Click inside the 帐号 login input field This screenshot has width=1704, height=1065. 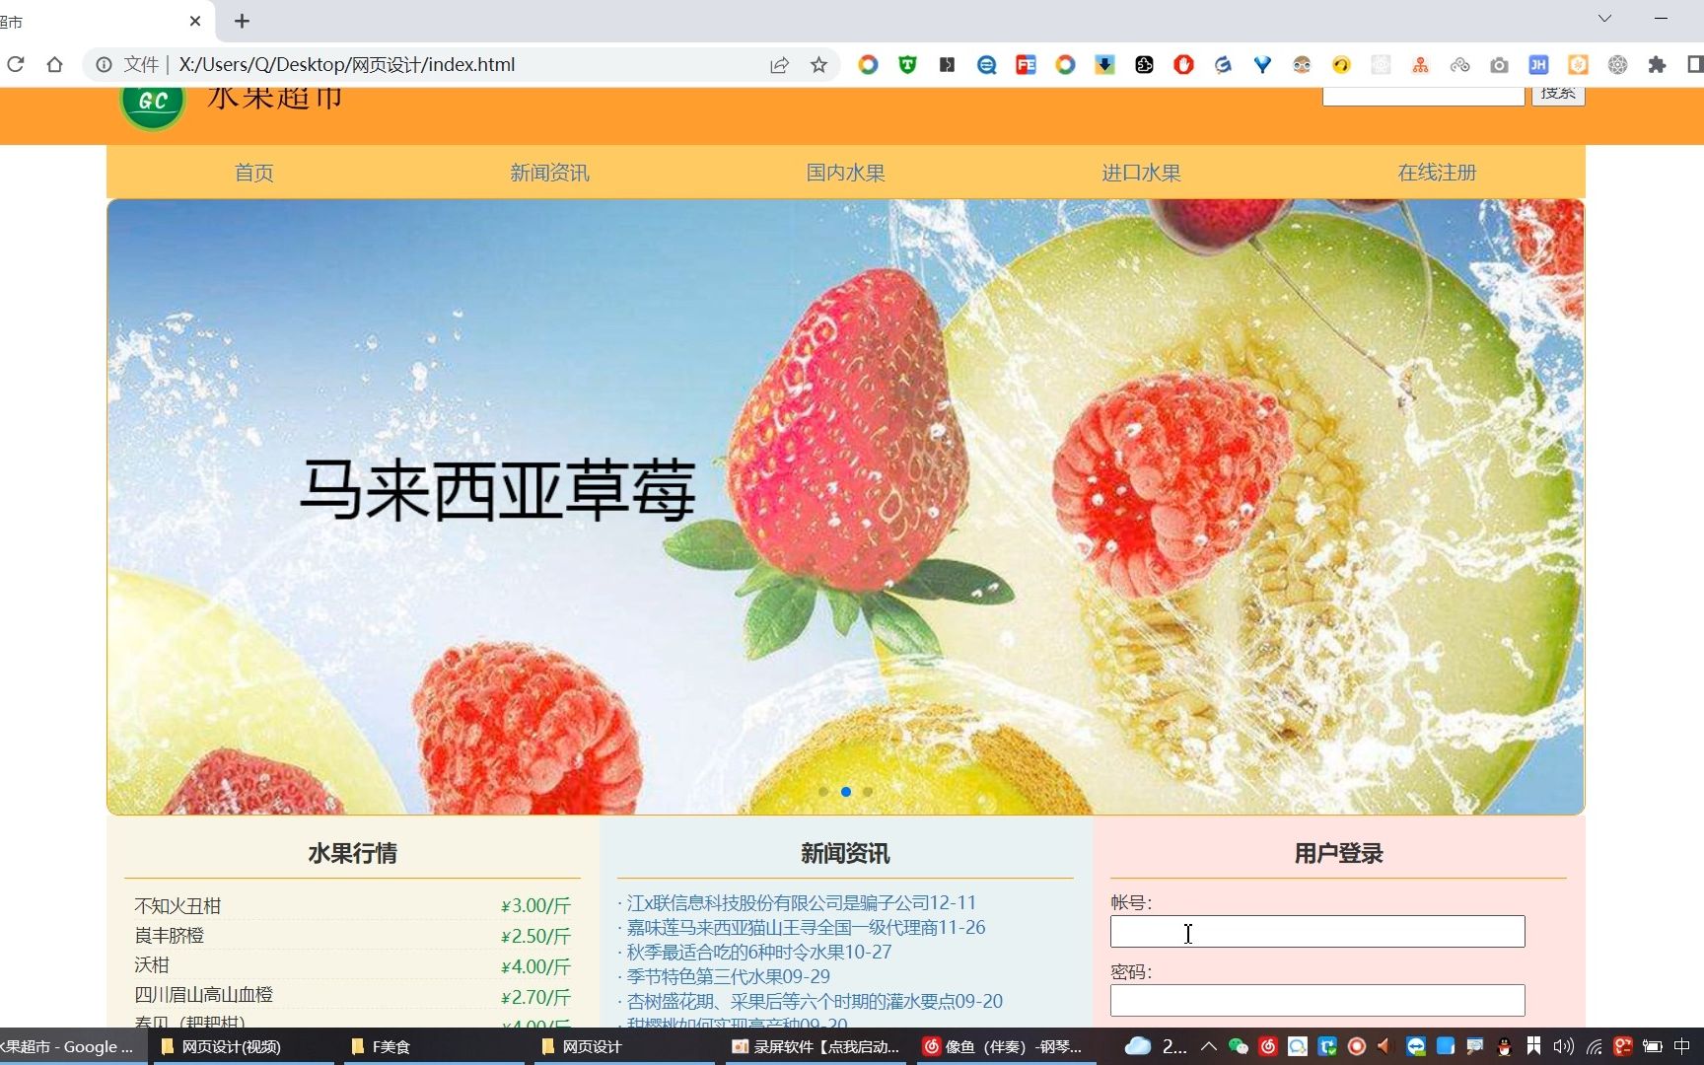click(1316, 931)
